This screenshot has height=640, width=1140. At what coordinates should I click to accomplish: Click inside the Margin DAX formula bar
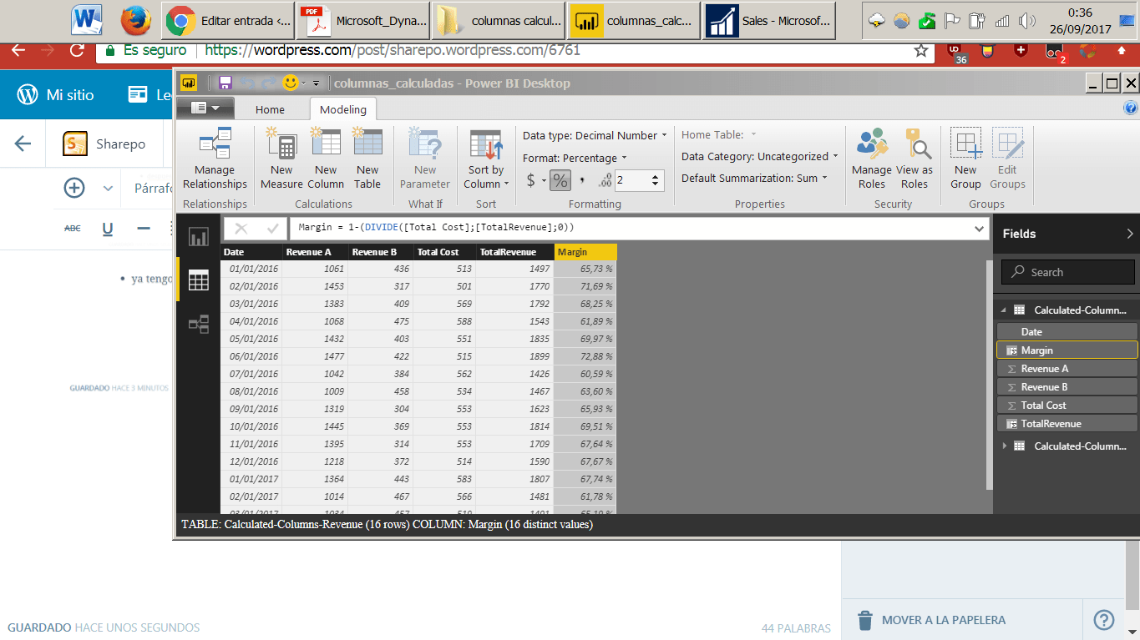[x=631, y=228]
